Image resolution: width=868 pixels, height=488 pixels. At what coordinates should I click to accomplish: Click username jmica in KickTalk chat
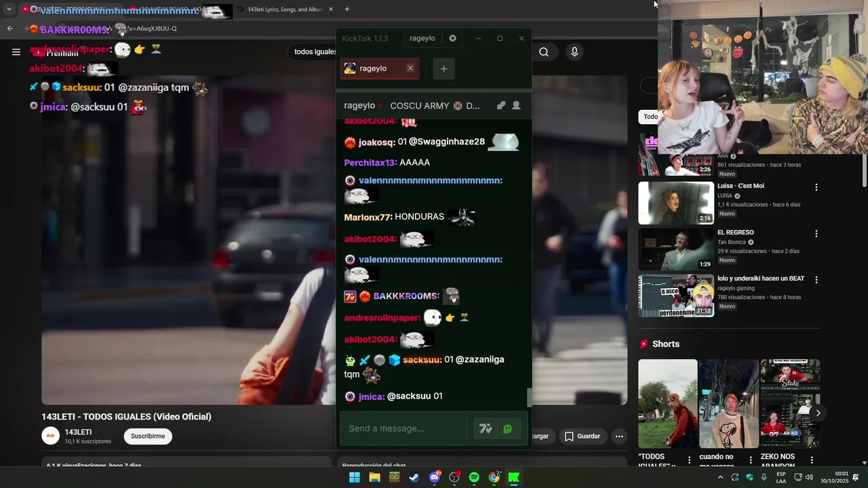371,396
